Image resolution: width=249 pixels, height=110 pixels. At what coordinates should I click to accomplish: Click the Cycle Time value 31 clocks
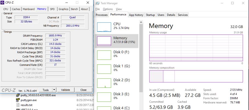click(55, 56)
